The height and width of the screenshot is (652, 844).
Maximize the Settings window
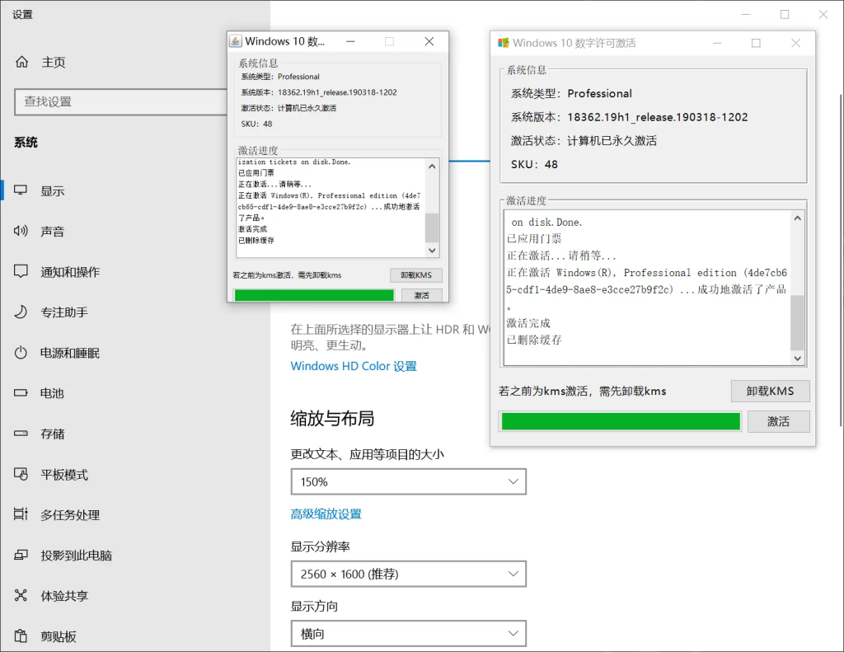coord(785,15)
